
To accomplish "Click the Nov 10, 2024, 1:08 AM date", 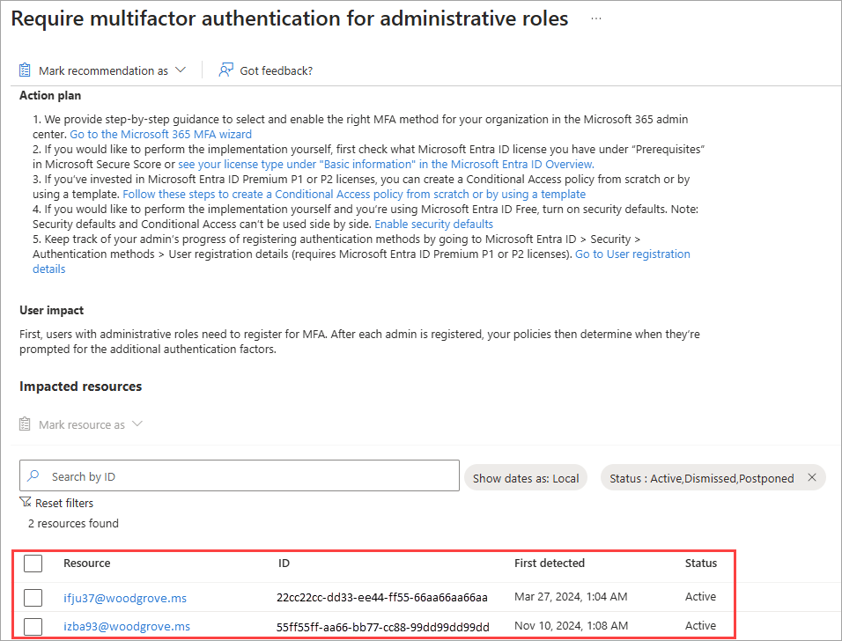I will coord(572,625).
